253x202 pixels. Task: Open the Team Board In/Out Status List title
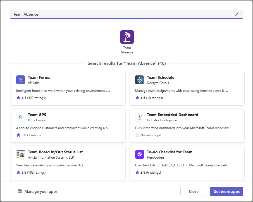(x=55, y=152)
